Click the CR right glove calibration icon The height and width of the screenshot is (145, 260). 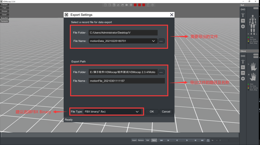click(243, 73)
